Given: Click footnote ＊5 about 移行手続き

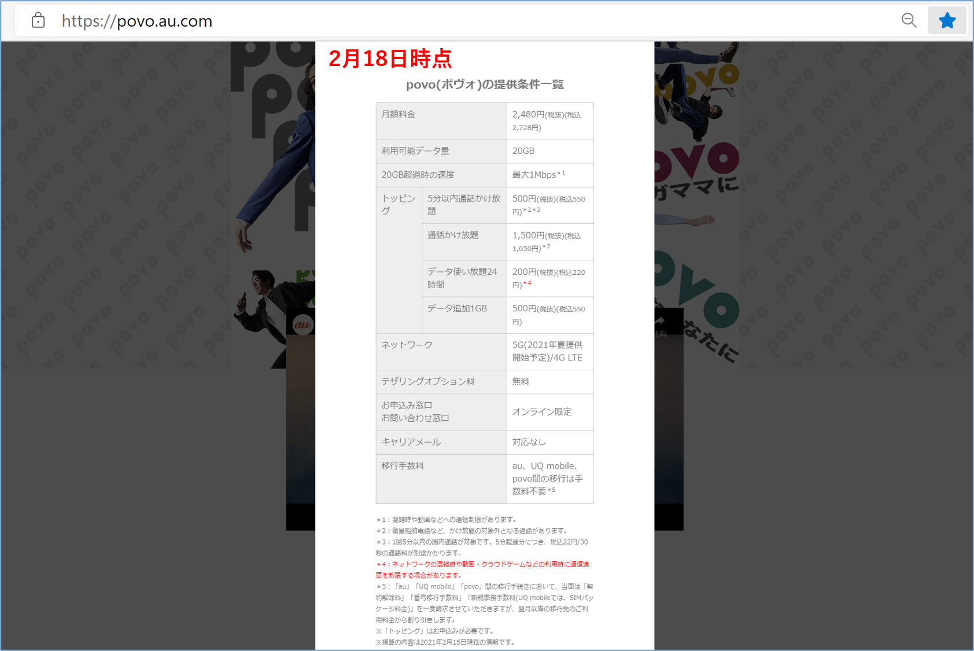Looking at the screenshot, I should 485,603.
